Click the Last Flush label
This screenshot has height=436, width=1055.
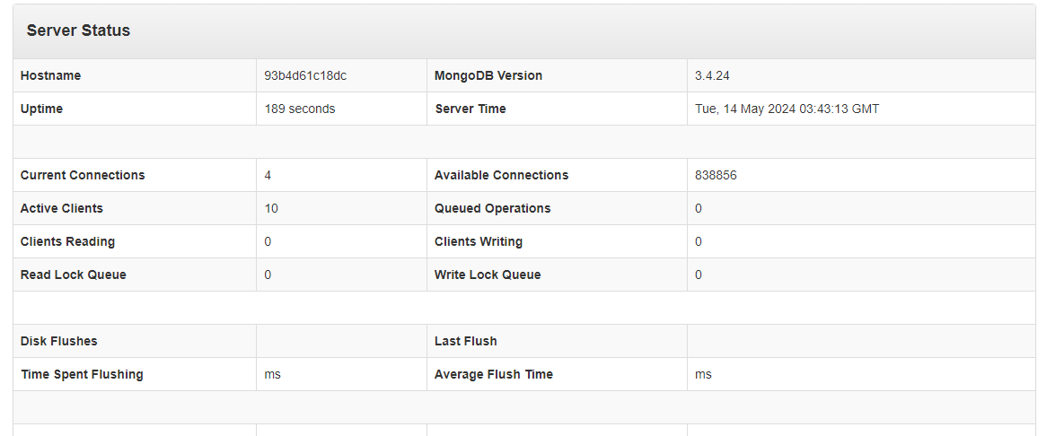point(466,341)
